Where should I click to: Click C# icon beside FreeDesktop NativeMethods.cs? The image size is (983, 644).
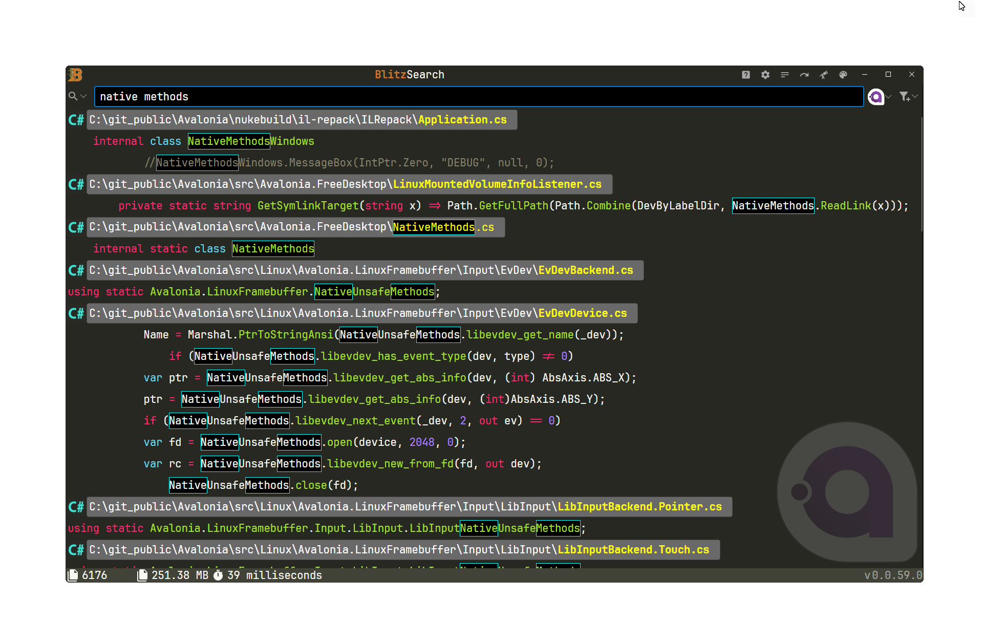coord(76,227)
